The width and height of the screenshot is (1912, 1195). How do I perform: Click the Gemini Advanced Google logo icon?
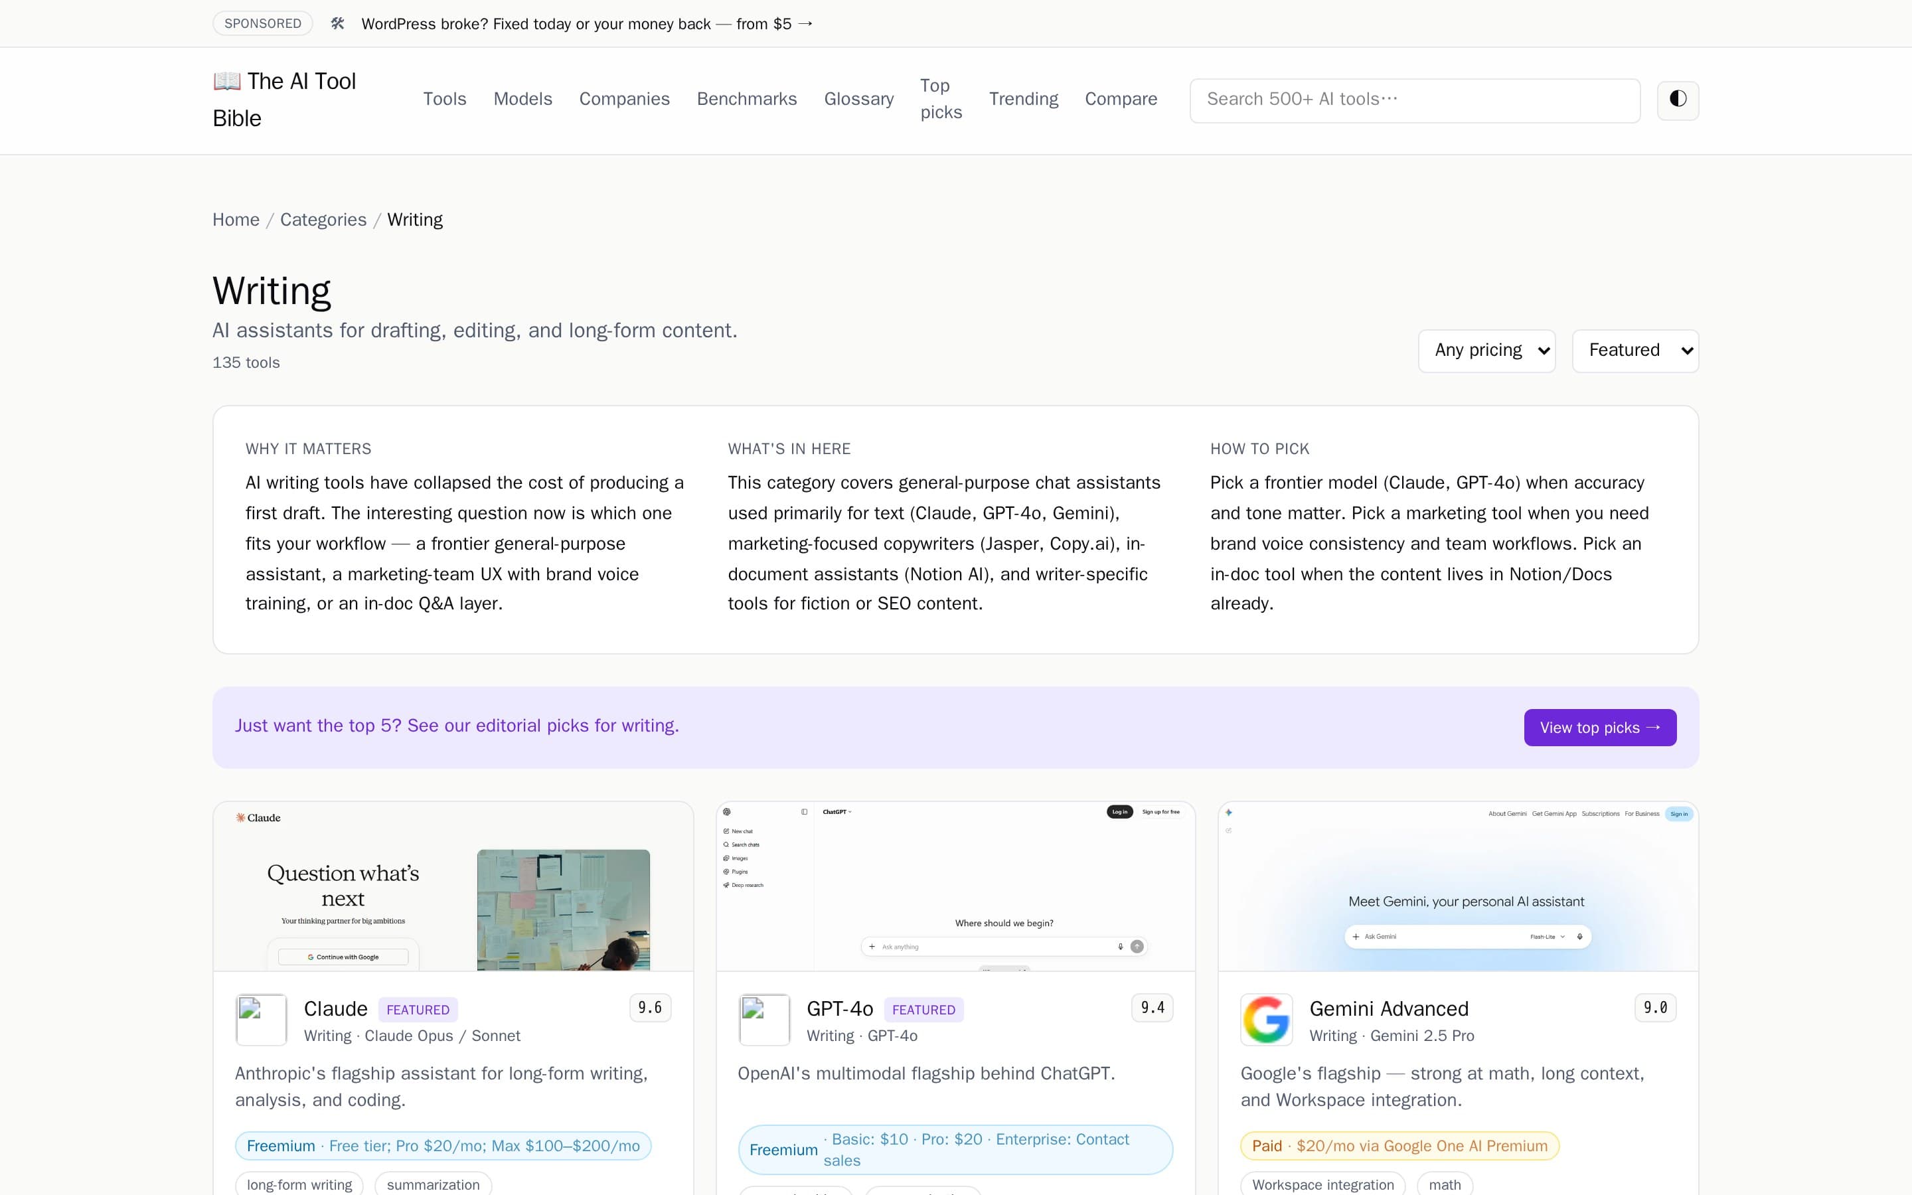(x=1267, y=1020)
